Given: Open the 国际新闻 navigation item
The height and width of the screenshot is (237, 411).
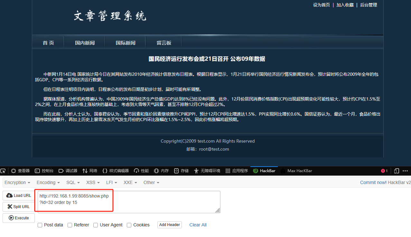Looking at the screenshot, I should click(x=126, y=43).
